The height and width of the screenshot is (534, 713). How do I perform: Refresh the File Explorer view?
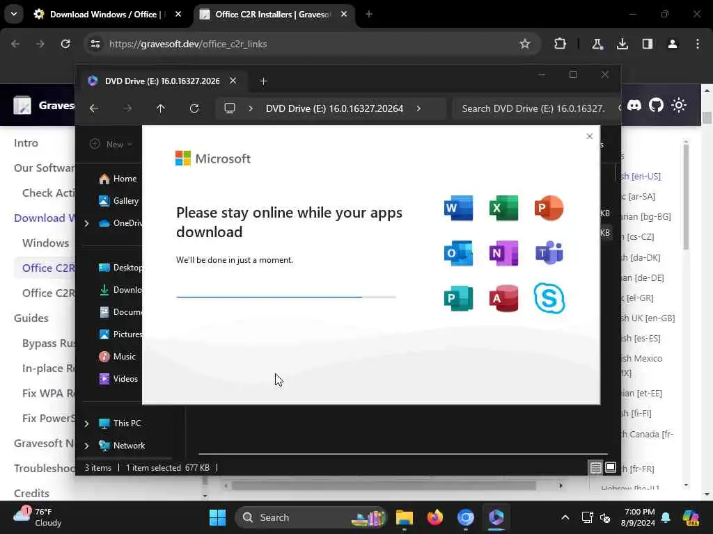point(194,108)
